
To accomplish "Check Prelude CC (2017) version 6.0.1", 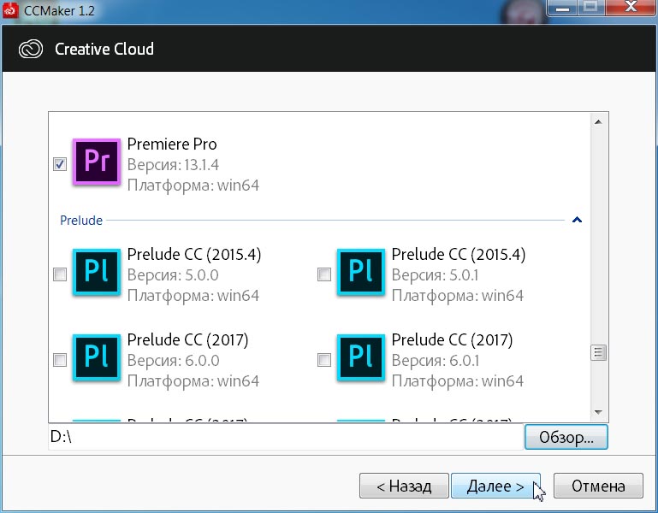I will coord(324,360).
